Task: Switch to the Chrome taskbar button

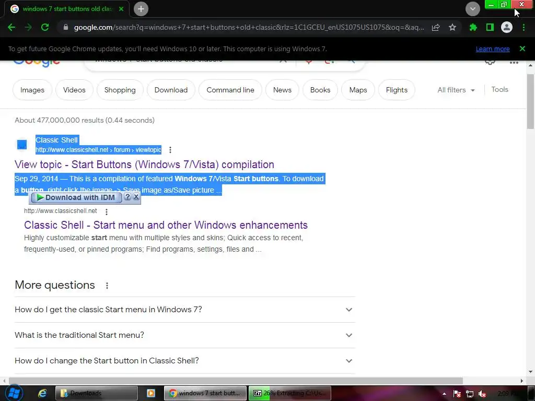Action: tap(205, 393)
